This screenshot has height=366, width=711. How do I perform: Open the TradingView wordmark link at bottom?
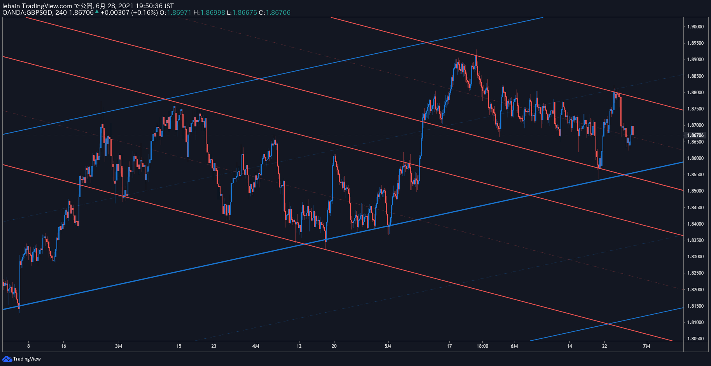tap(27, 359)
